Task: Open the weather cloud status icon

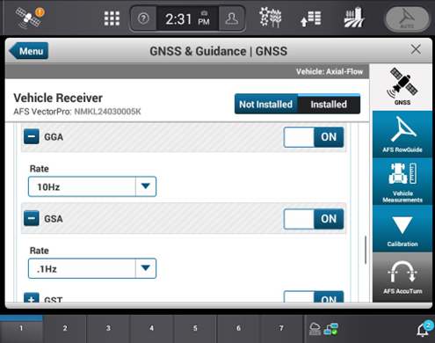Action: (315, 329)
